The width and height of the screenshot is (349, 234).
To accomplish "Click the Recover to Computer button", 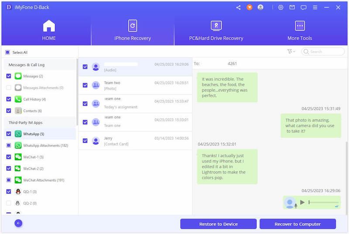I will 298,224.
